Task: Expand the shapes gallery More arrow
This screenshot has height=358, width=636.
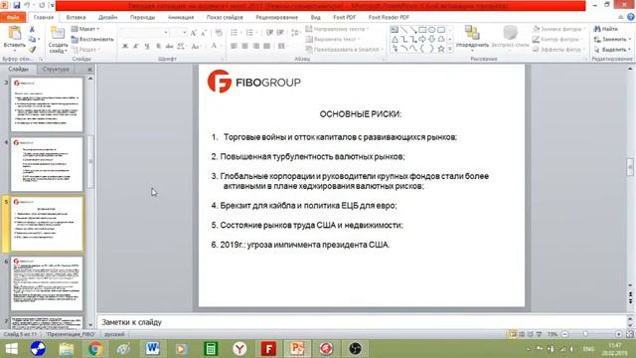Action: [x=450, y=49]
